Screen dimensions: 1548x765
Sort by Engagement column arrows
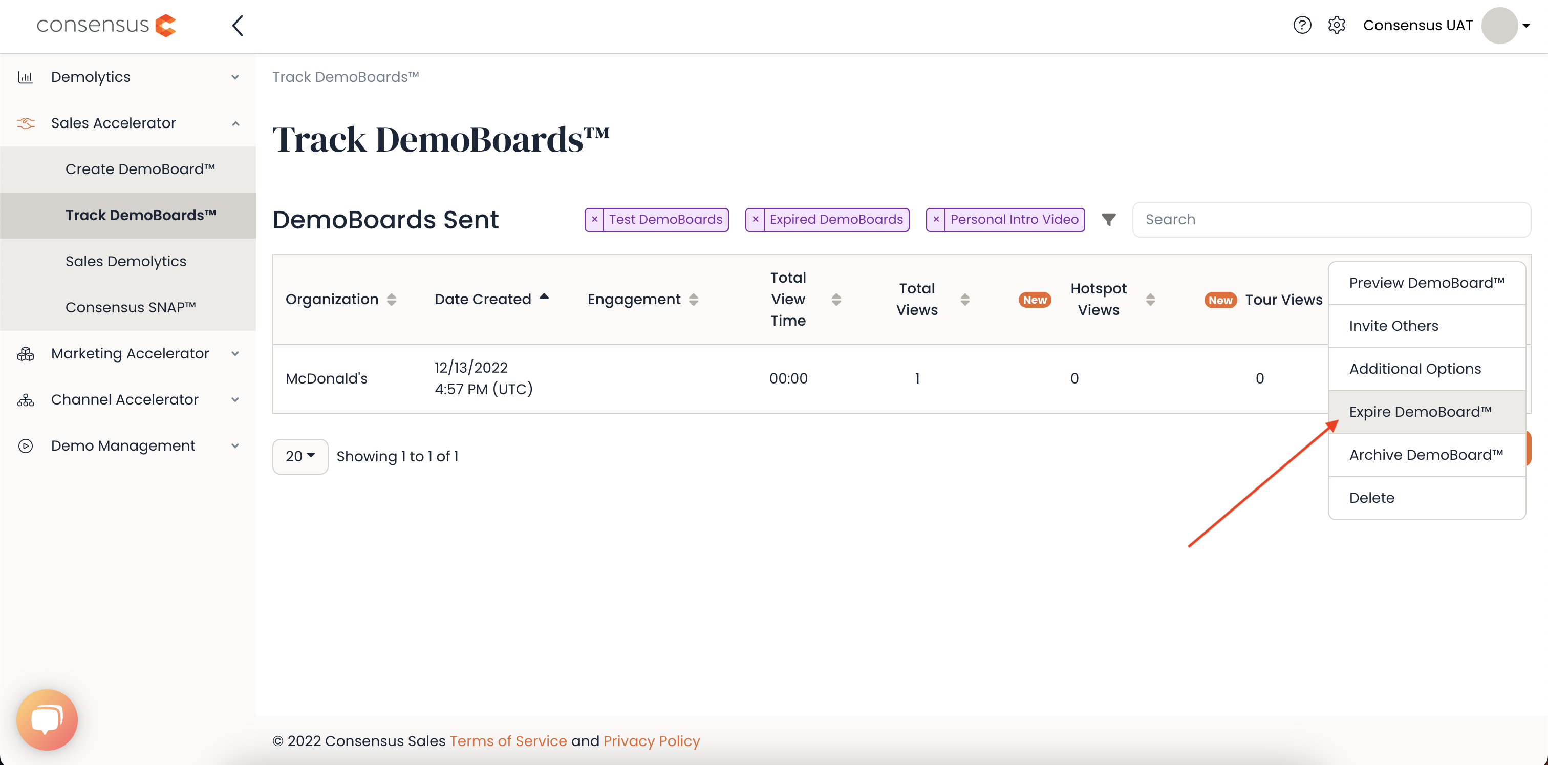pos(694,299)
